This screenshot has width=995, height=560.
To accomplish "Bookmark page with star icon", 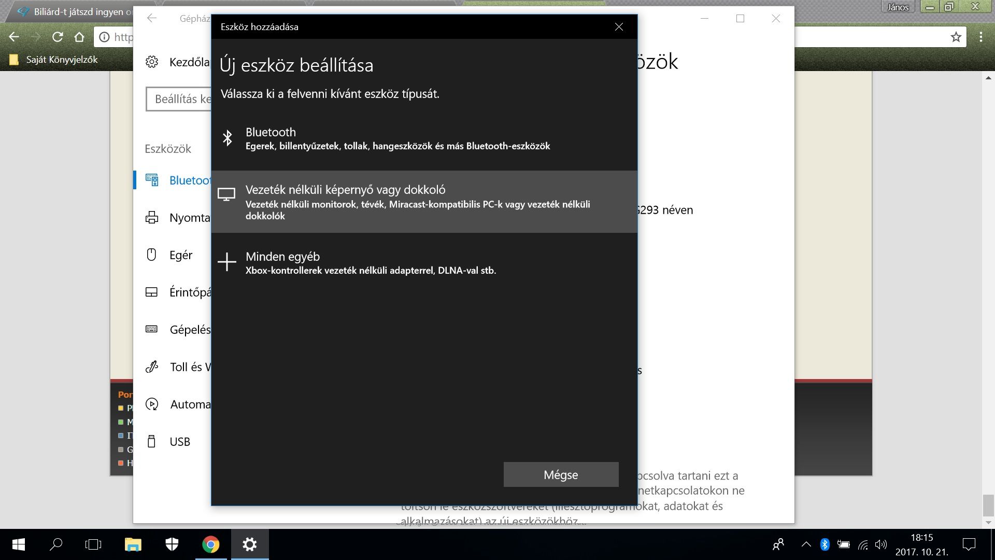I will pos(956,37).
